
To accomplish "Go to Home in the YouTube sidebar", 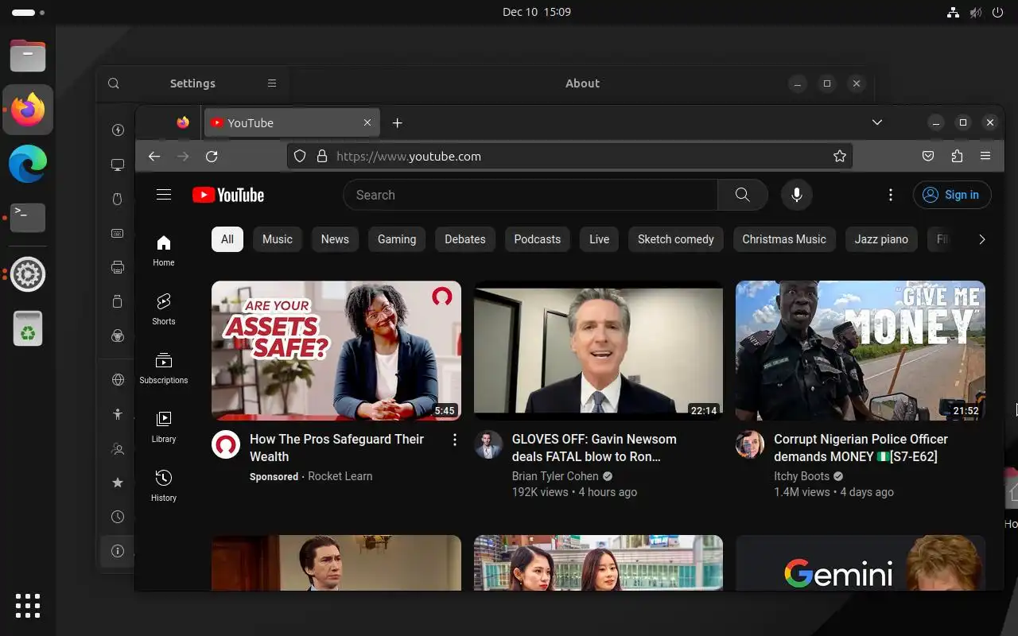I will (x=164, y=250).
